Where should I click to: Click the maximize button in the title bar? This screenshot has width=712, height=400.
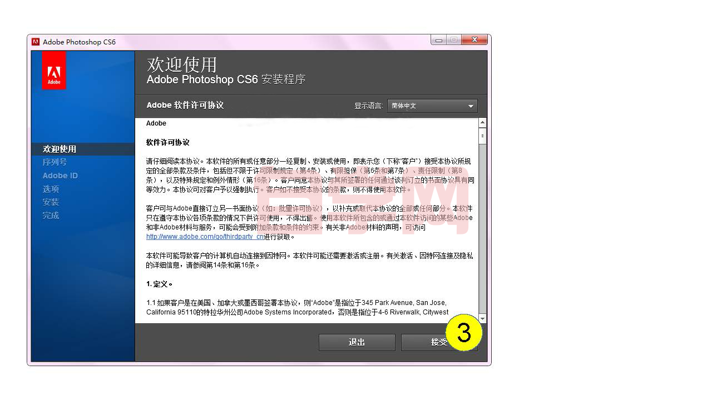[x=454, y=40]
